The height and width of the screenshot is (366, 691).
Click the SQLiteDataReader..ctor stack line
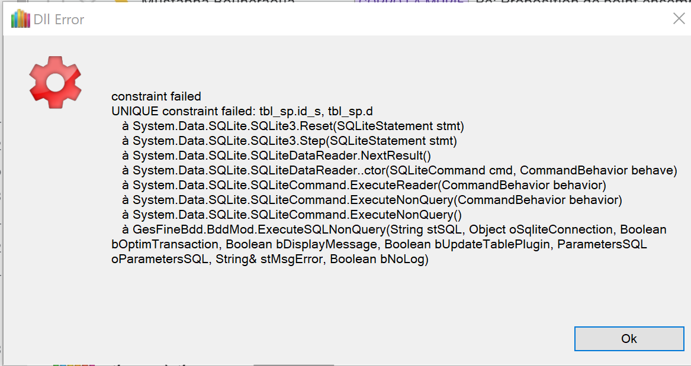pos(398,170)
